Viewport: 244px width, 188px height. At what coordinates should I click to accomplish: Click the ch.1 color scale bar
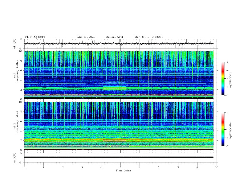coord(223,79)
